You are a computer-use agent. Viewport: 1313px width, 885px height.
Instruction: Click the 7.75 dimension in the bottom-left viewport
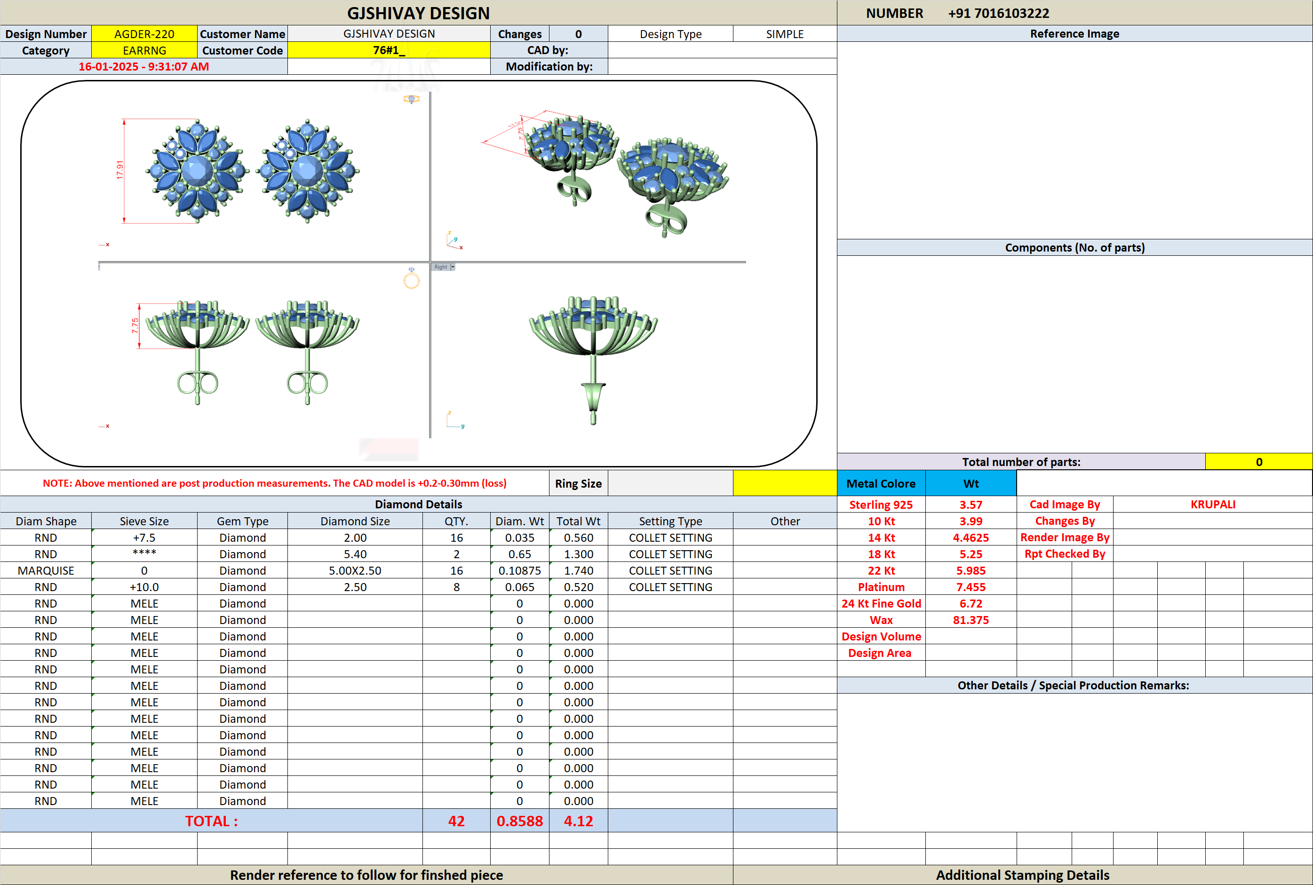[x=135, y=326]
